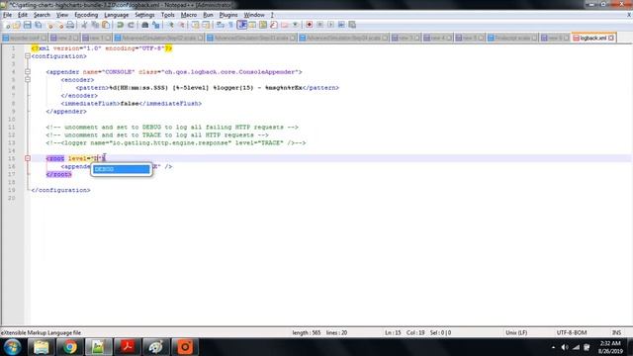Redo the edit via the toolbar

131,25
